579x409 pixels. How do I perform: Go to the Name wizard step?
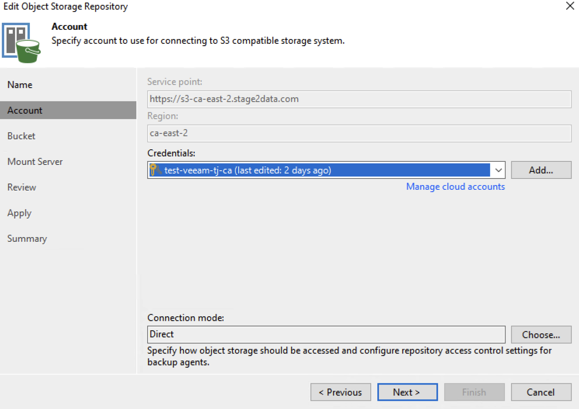[x=20, y=85]
